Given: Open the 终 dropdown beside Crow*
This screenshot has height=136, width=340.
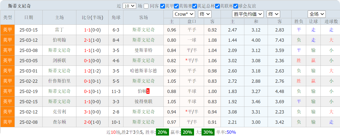Looking at the screenshot, I should tap(205, 14).
